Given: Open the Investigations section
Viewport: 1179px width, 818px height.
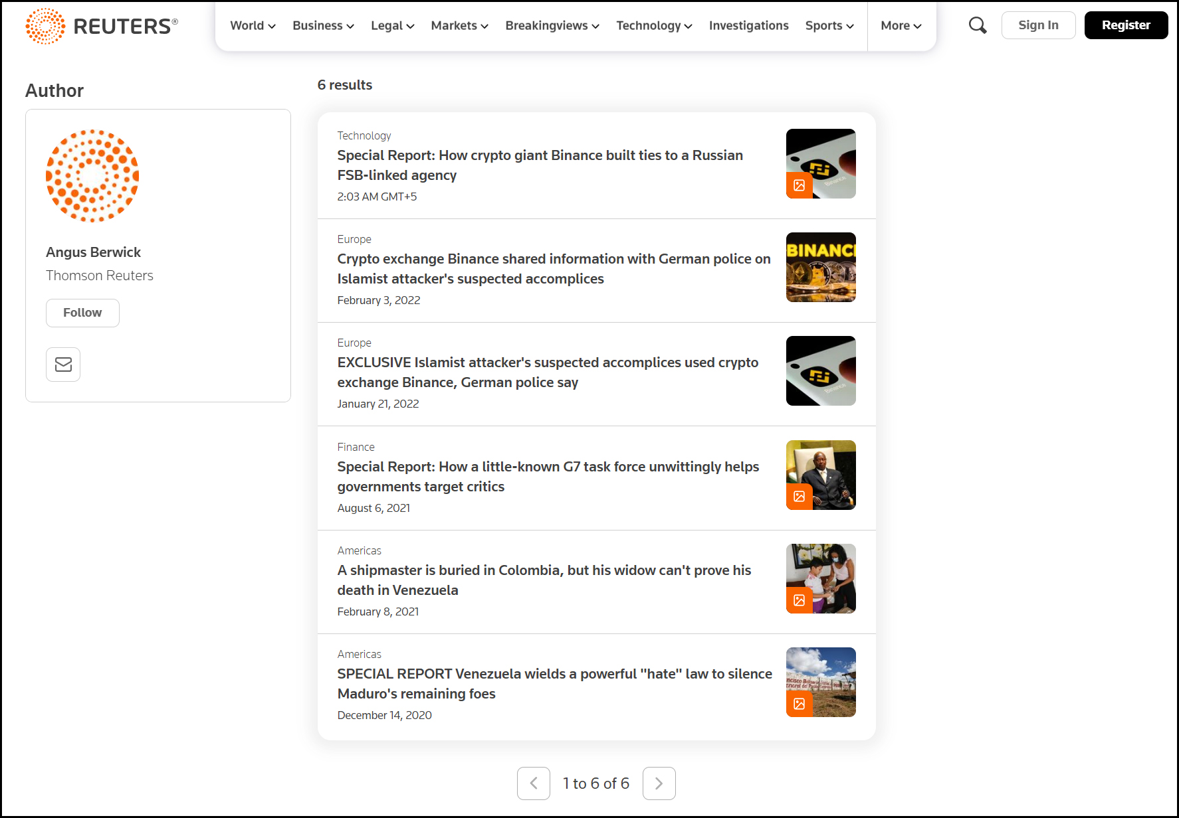Looking at the screenshot, I should coord(748,25).
